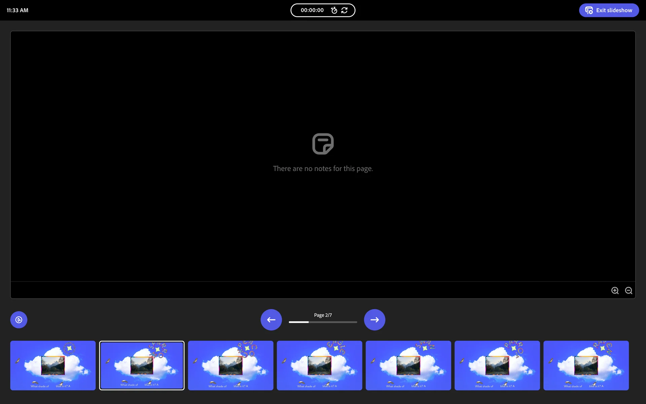Zoom out on the notes text
This screenshot has height=404, width=646.
tap(629, 291)
